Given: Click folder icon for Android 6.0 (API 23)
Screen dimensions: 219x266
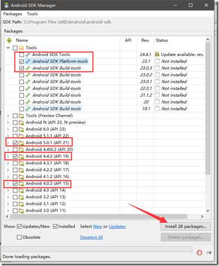Looking at the screenshot, I should tap(21, 129).
